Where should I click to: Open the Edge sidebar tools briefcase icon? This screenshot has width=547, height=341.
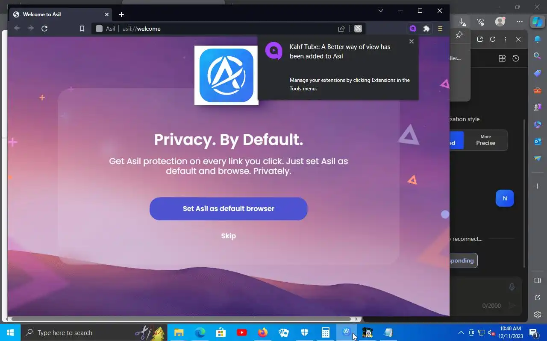pyautogui.click(x=538, y=90)
